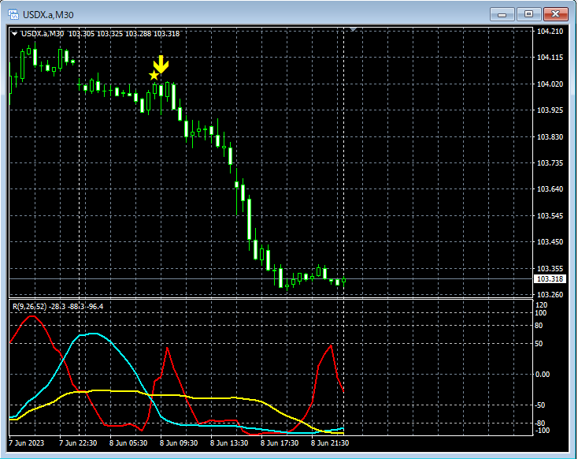
Task: Click the 103.925 price scale label
Action: (550, 110)
